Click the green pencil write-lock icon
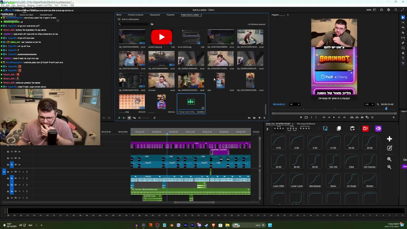The image size is (407, 229). [x=119, y=118]
